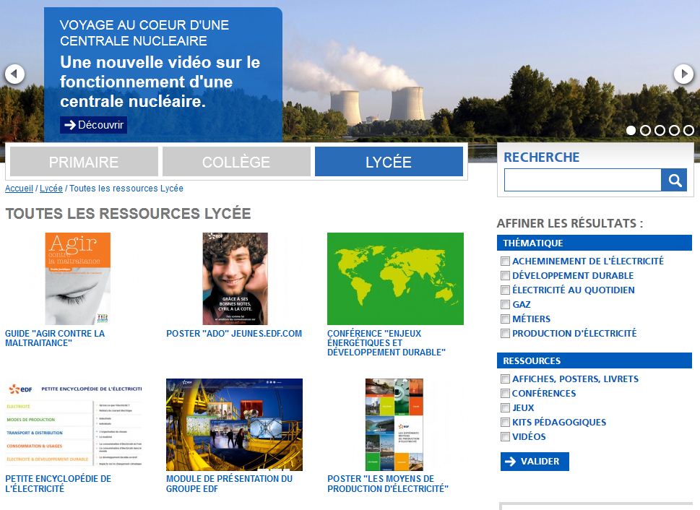Open Petite encyclopédie thumbnail image
This screenshot has height=510, width=700.
(x=74, y=425)
